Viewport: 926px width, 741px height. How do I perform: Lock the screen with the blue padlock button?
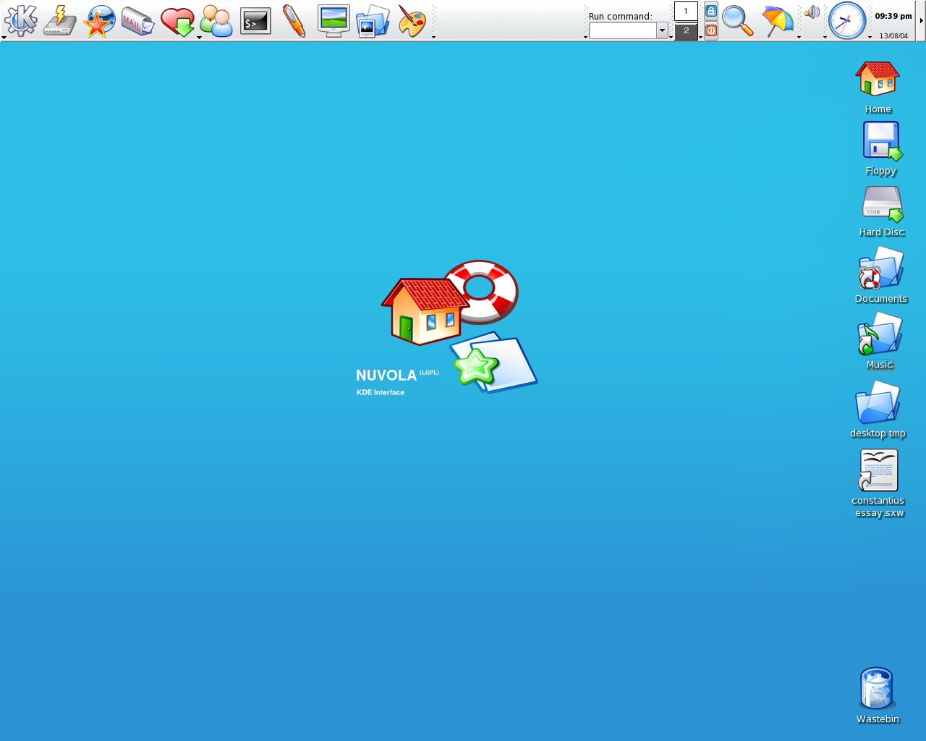710,10
